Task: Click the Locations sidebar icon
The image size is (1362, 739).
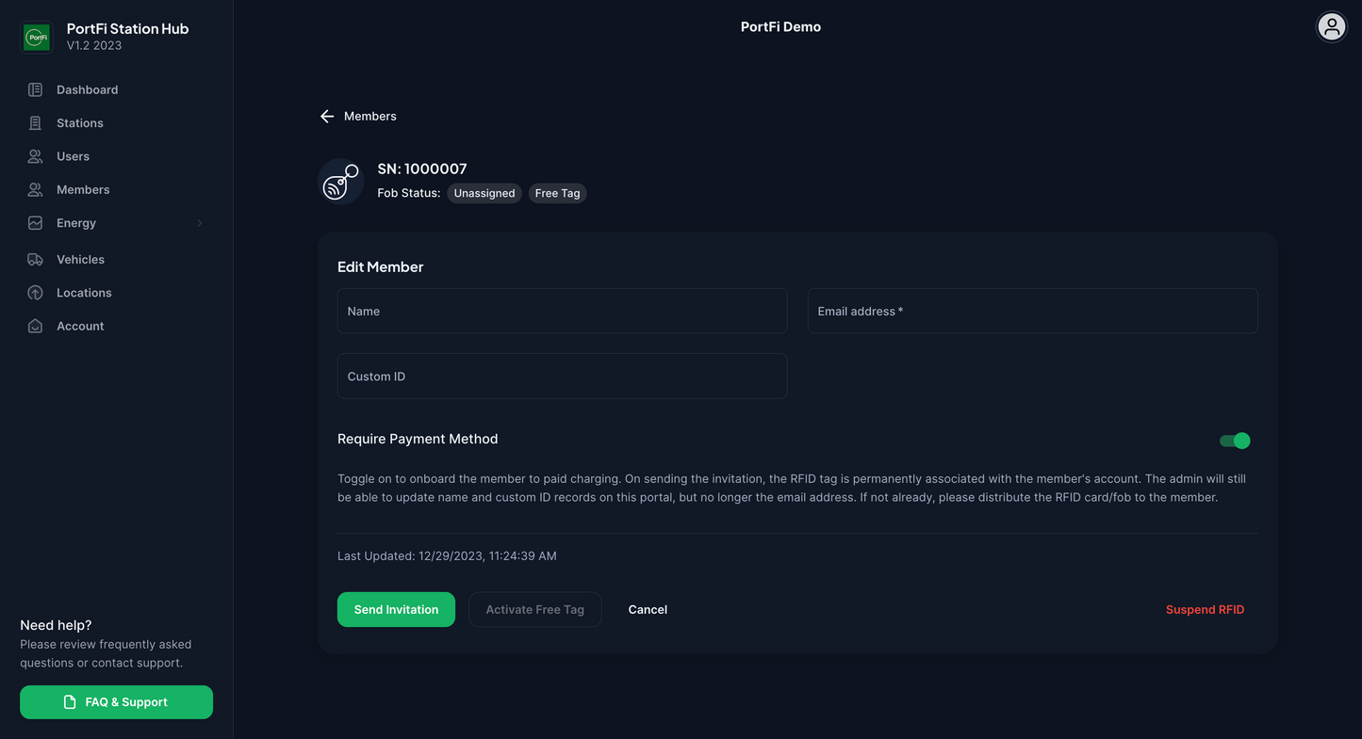Action: (35, 293)
